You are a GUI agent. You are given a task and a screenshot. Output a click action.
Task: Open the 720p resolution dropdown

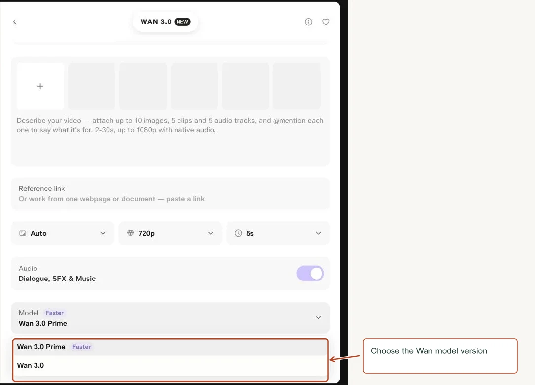click(170, 233)
